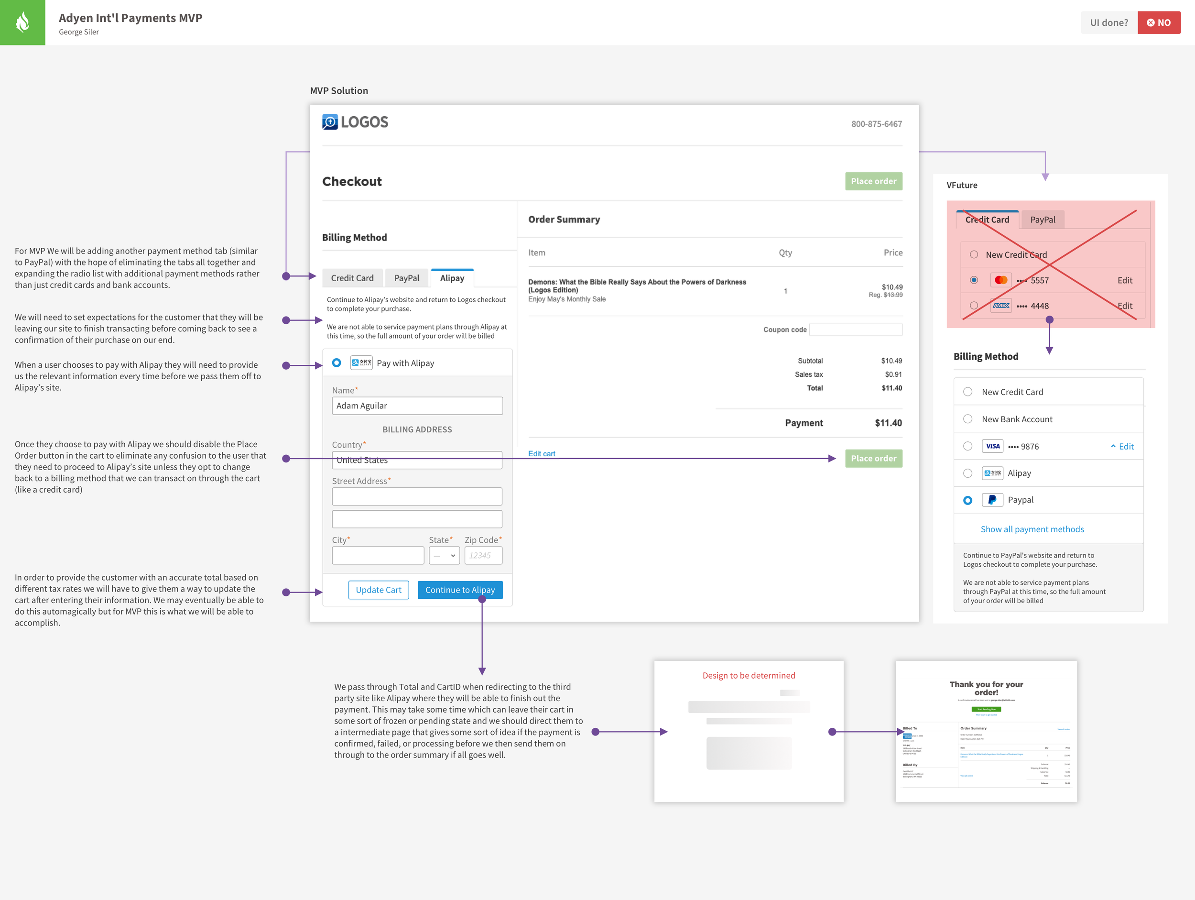Click the Coupon code input field
Screen dimensions: 1195x900
(x=855, y=329)
